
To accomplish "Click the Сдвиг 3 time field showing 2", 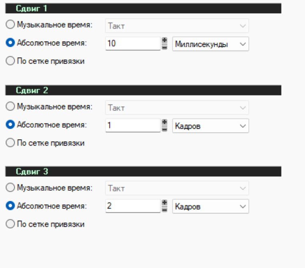I will point(132,206).
